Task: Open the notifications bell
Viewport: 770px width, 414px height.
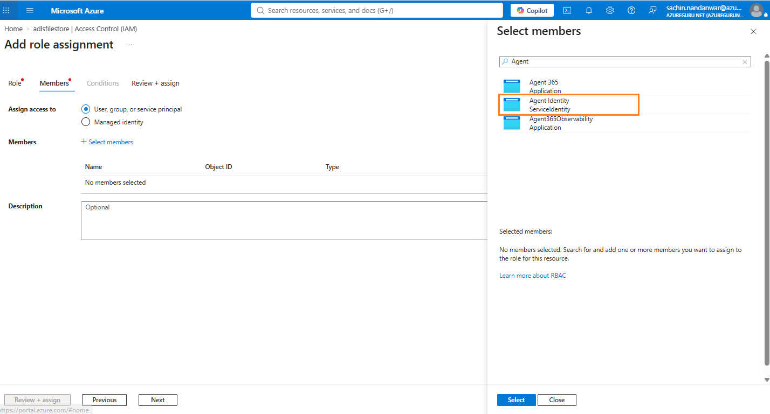Action: [x=589, y=10]
